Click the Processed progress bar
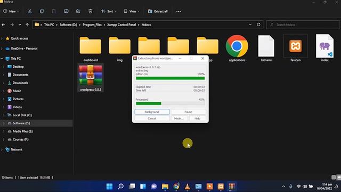Screen dimensions: 341x192 [170, 103]
